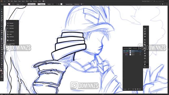
Task: Select the Rectangle tool
Action: pyautogui.click(x=2, y=26)
